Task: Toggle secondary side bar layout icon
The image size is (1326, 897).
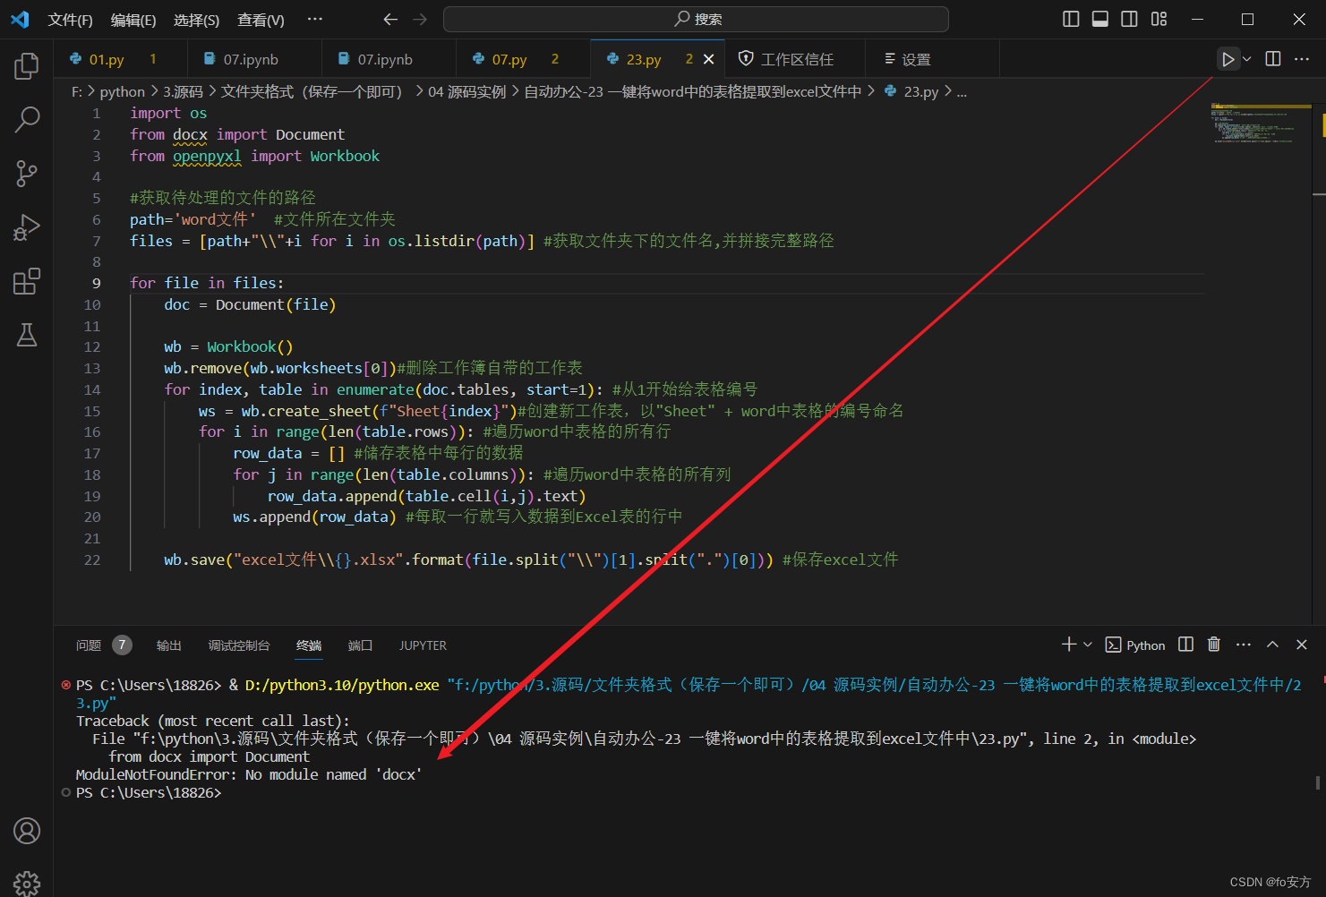Action: pos(1130,19)
